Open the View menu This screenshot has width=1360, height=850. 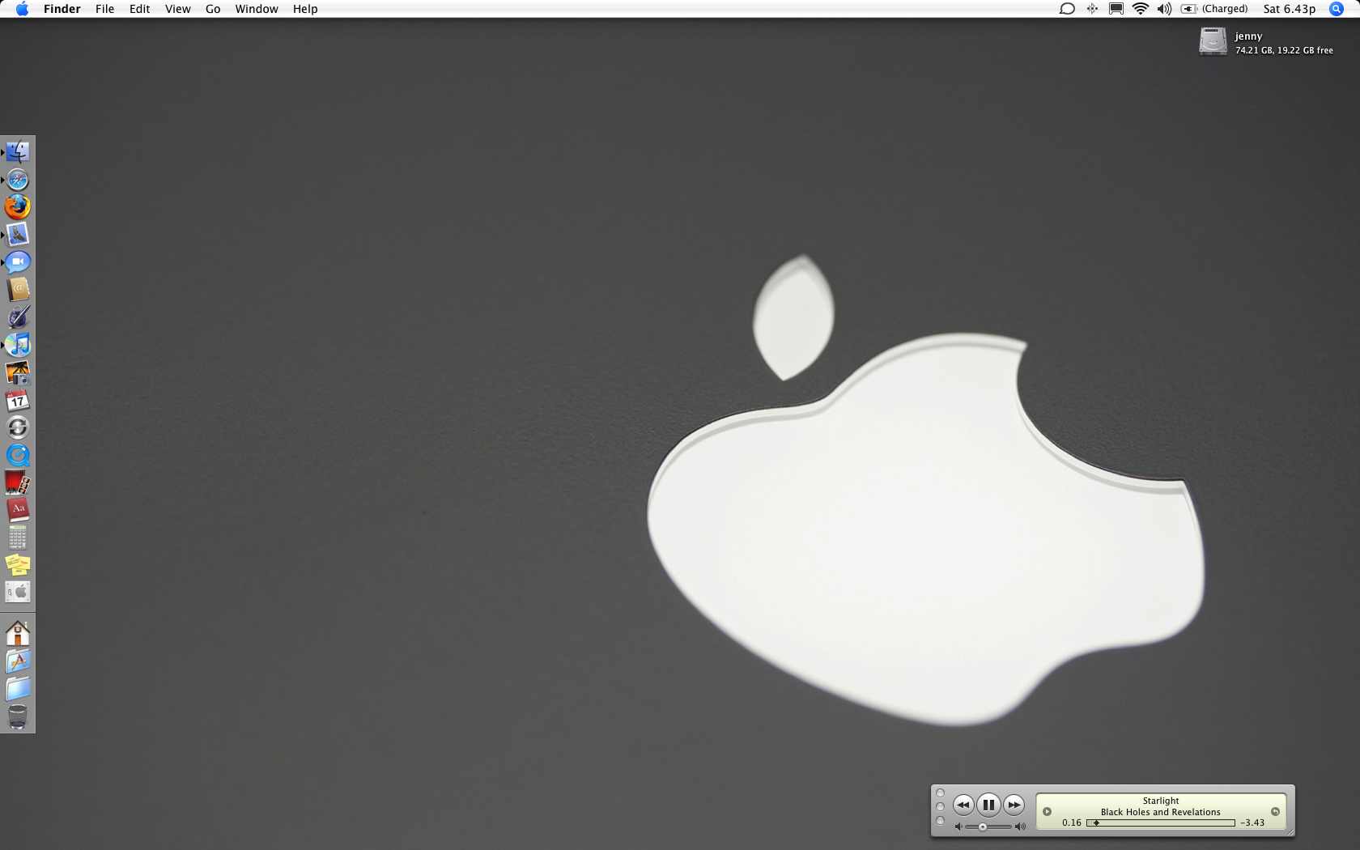[x=177, y=9]
